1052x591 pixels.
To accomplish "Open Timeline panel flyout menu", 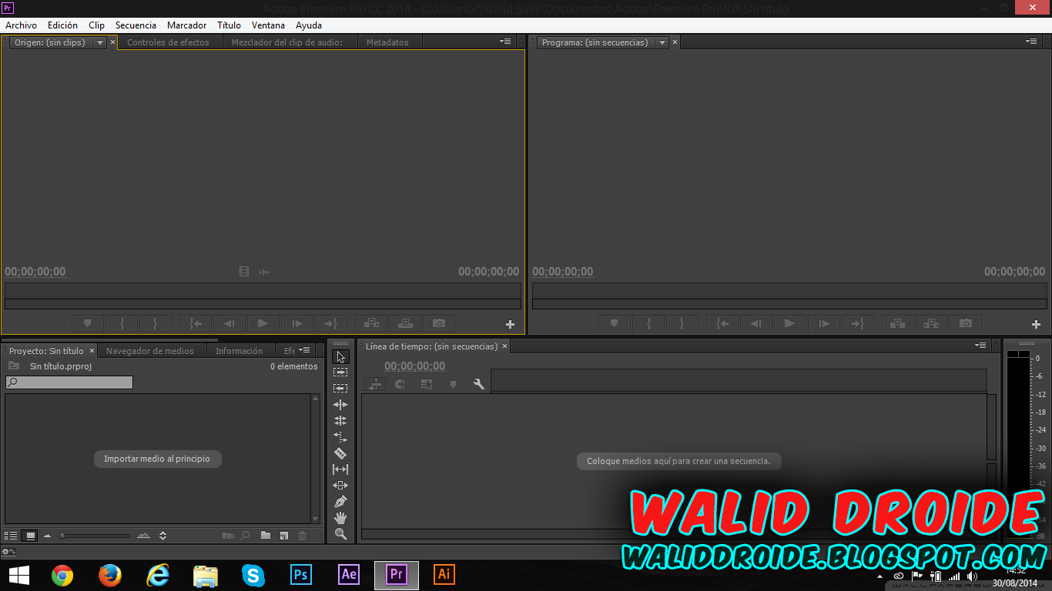I will tap(980, 346).
